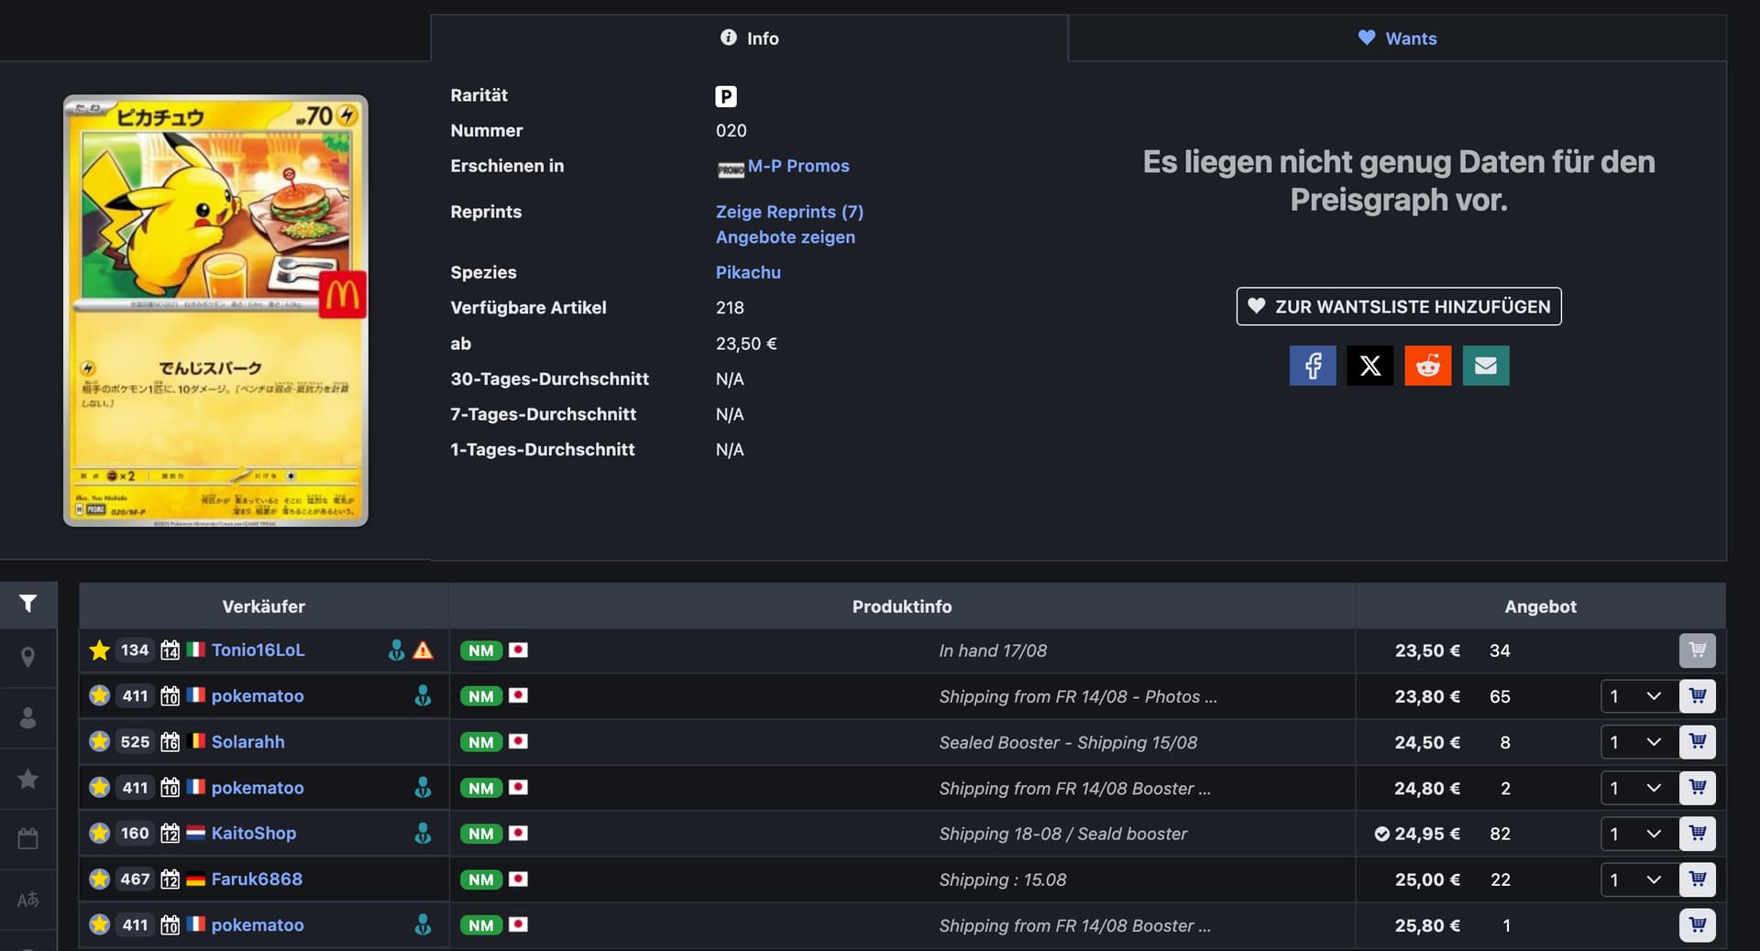Viewport: 1760px width, 951px height.
Task: Add Solarahh's 24,50 € offer to cart
Action: 1698,742
